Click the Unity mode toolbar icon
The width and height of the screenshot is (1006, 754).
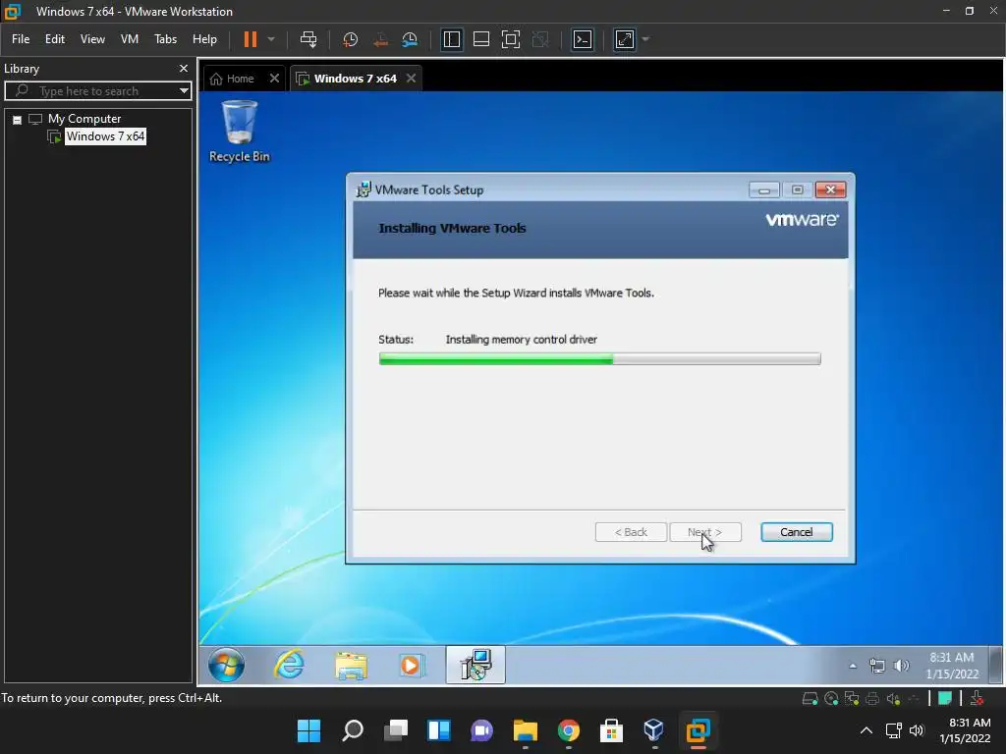click(540, 39)
